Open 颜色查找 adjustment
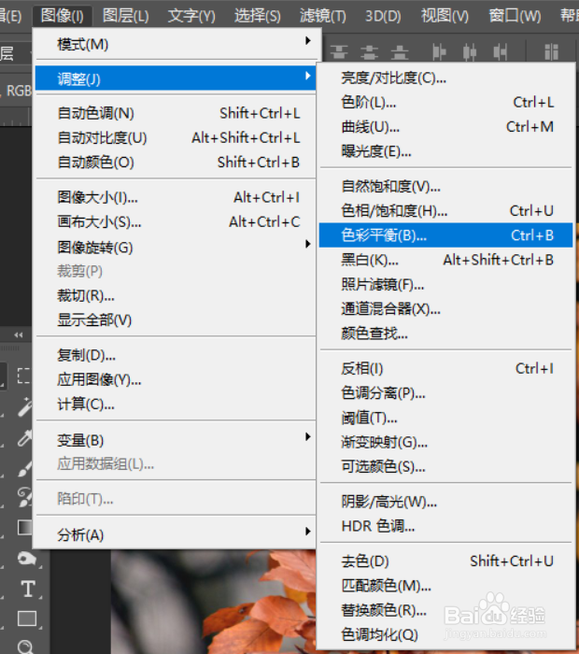The image size is (579, 654). [x=446, y=334]
